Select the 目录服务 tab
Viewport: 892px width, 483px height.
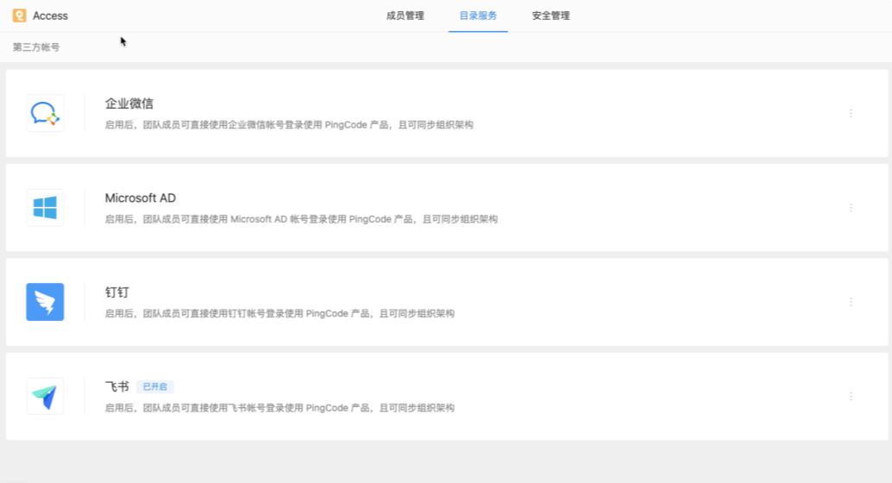[478, 16]
